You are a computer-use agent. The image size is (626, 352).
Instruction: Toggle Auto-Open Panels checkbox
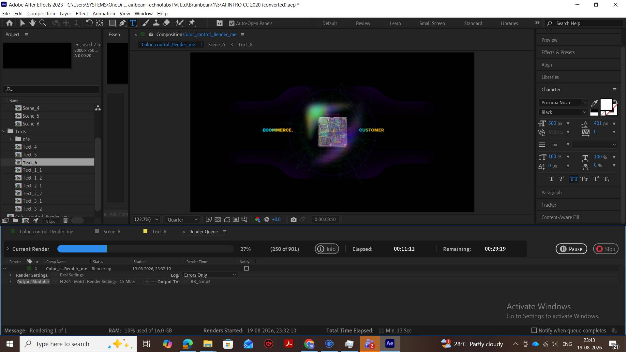pyautogui.click(x=231, y=23)
